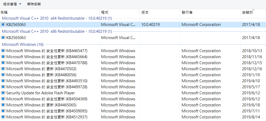
Task: Select KB2565063 text in the x86 group
Action: (x=16, y=38)
